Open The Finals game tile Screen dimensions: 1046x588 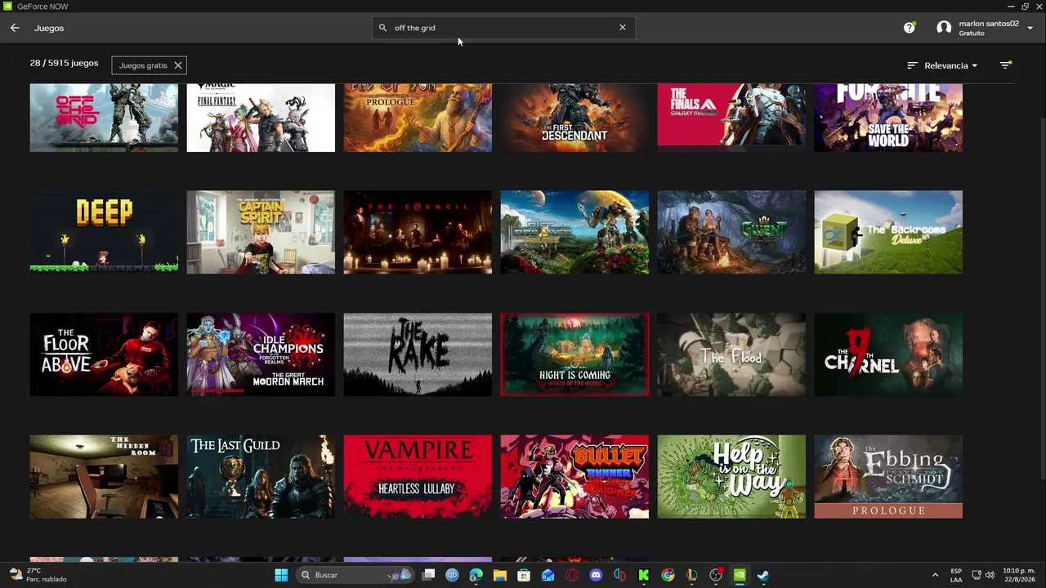[x=731, y=118]
